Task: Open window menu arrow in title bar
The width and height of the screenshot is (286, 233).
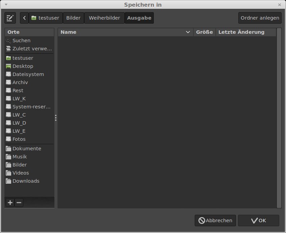Action: (x=6, y=4)
